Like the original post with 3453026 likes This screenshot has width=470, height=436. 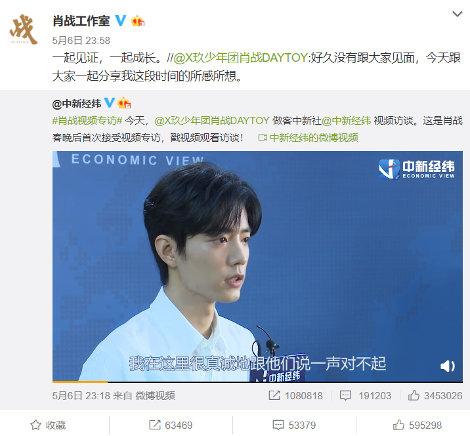point(435,395)
